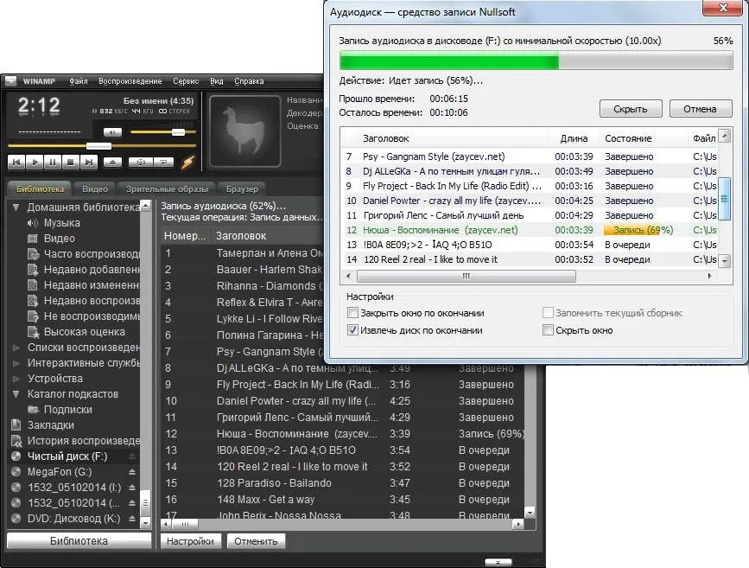
Task: Select Музыка in the library tree
Action: pos(61,223)
